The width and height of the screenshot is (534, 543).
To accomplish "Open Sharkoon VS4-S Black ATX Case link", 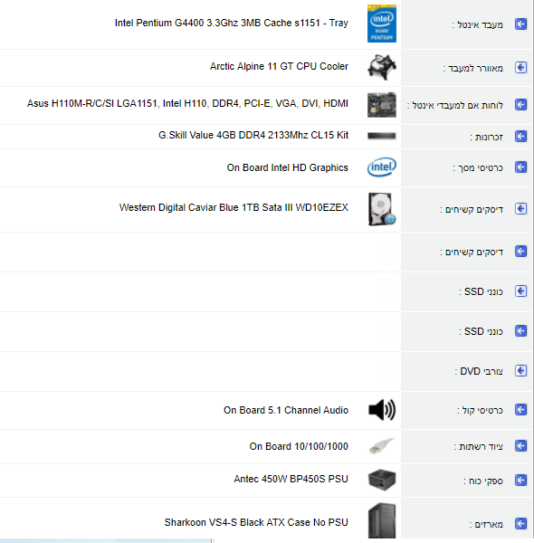I will click(x=256, y=522).
